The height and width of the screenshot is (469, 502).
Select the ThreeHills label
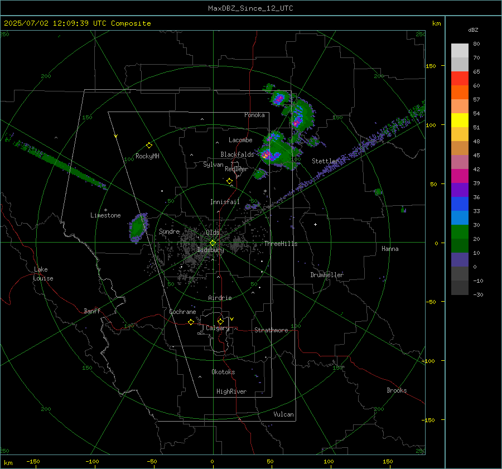281,244
